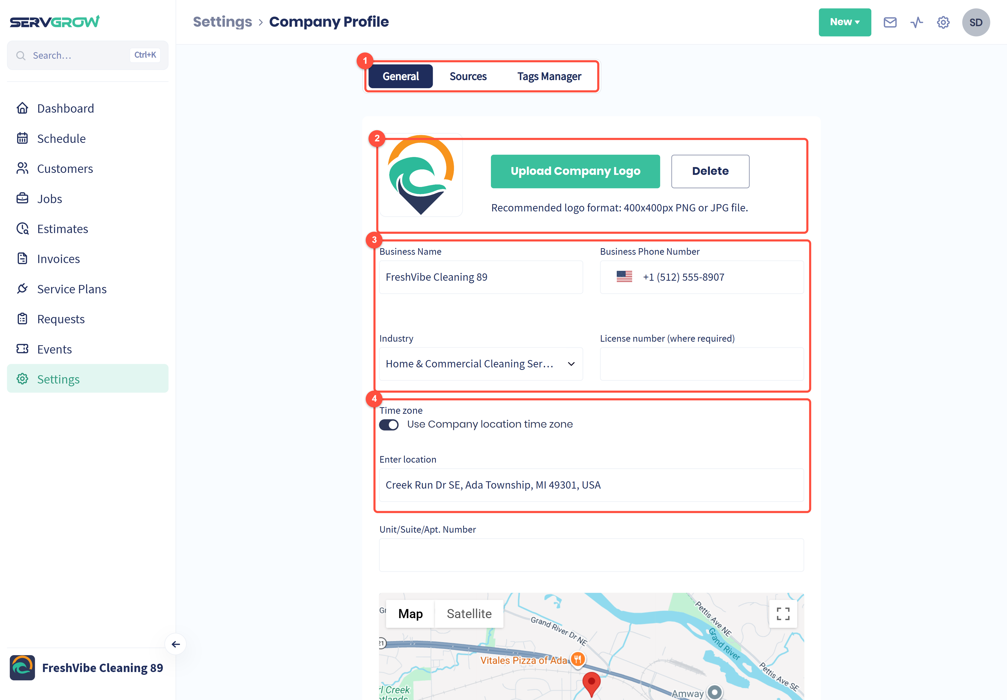Switch the map to Satellite view
Screen dimensions: 1007x700
point(469,614)
